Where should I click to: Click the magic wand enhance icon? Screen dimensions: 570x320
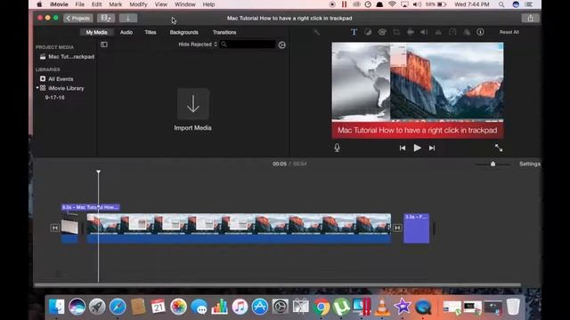(x=317, y=32)
